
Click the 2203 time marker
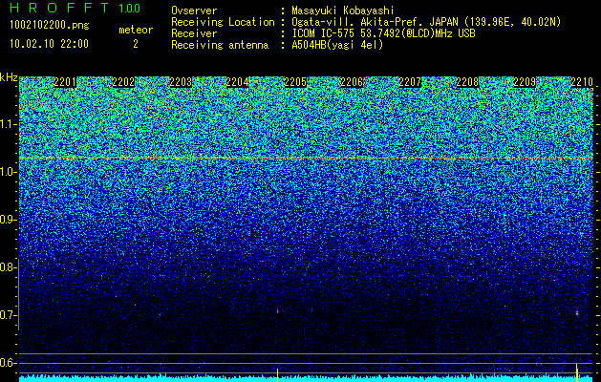click(181, 82)
